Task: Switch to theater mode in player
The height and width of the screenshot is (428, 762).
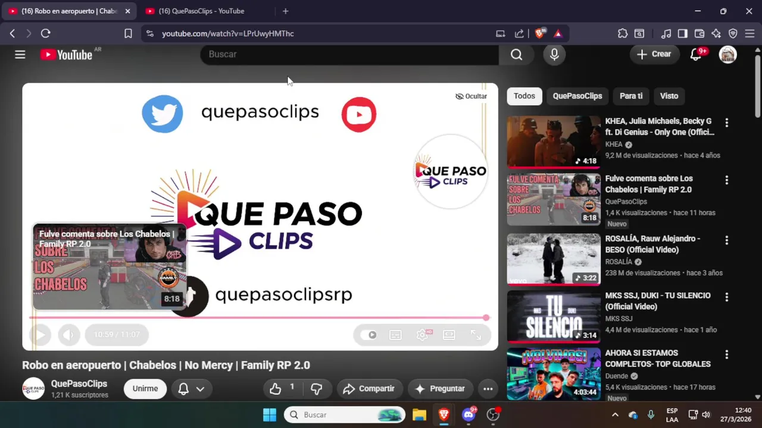Action: point(449,335)
